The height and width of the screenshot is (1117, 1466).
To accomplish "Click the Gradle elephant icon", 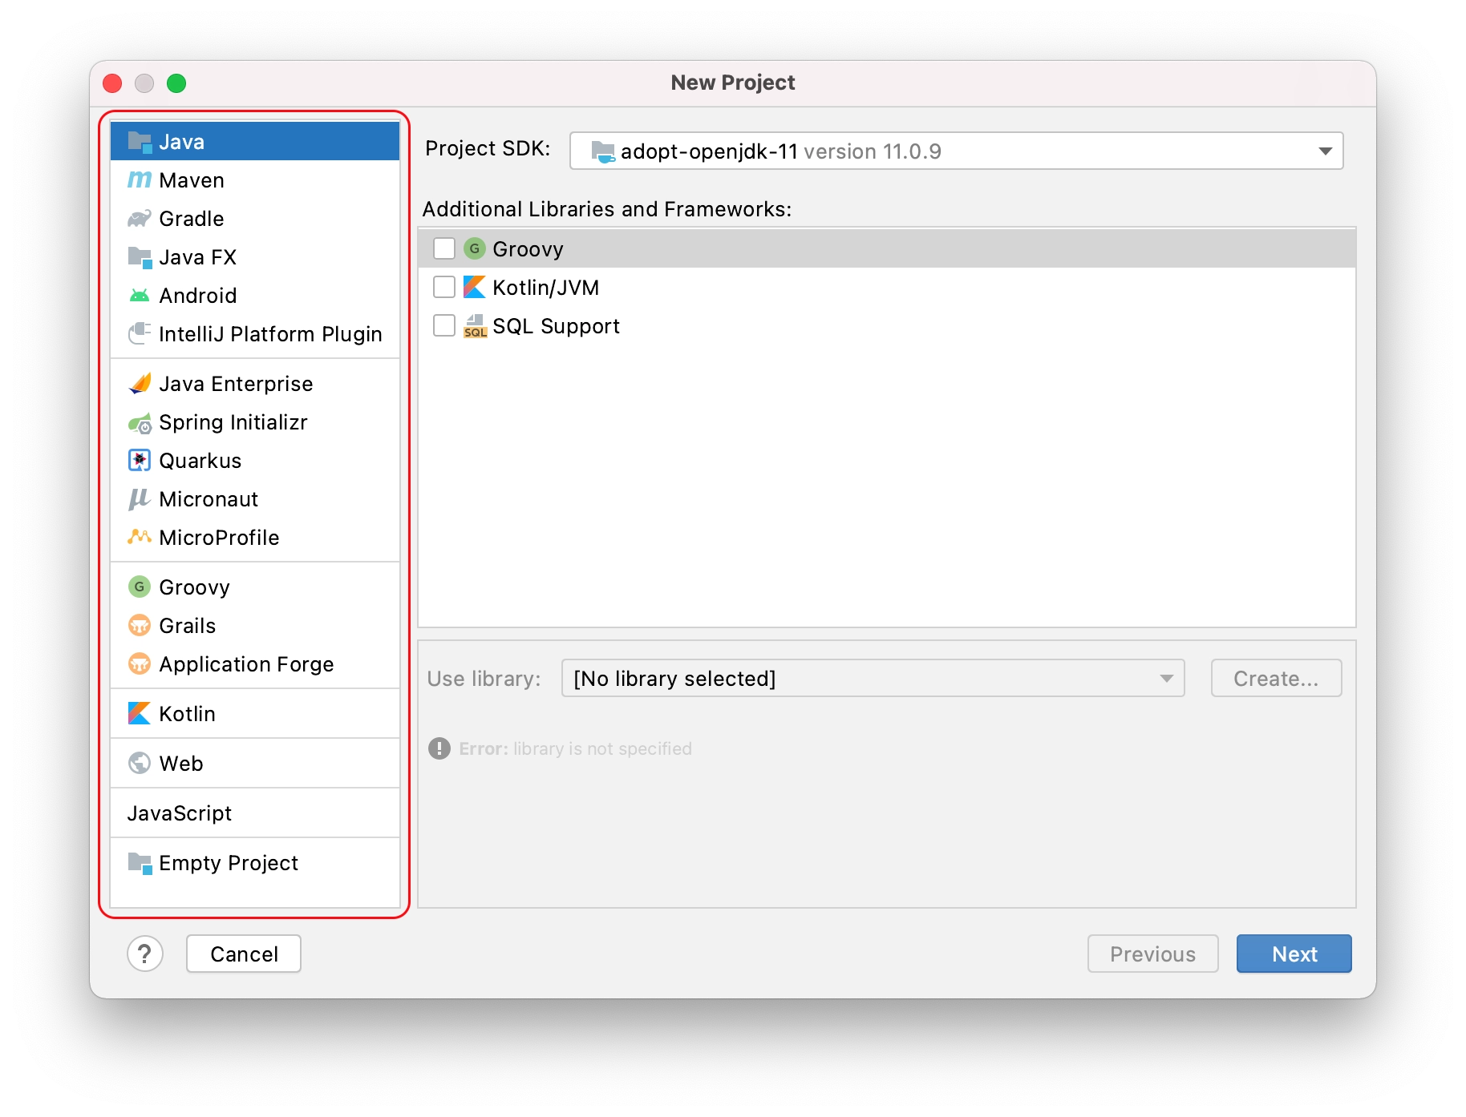I will [x=140, y=219].
